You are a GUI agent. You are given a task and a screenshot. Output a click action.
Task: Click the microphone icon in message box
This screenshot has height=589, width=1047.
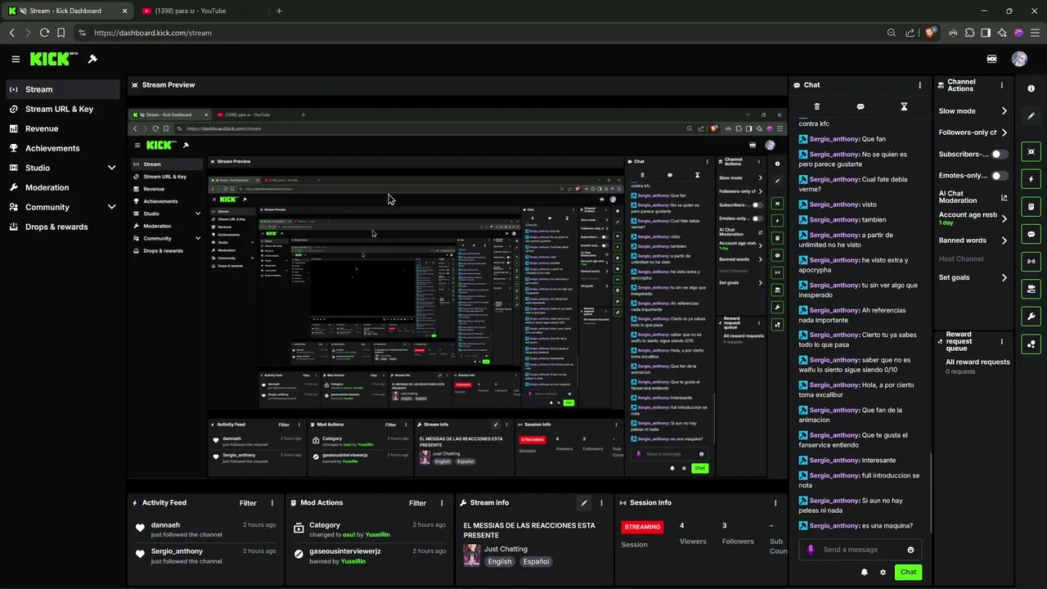click(x=811, y=550)
